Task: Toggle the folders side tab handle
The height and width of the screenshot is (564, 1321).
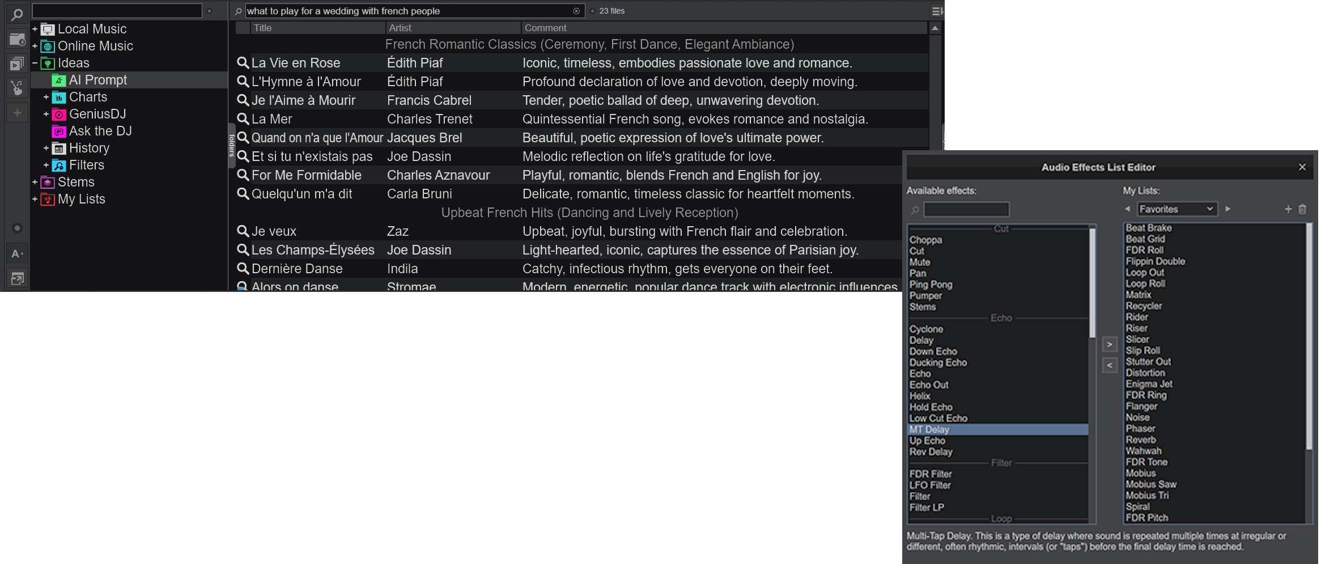Action: (231, 145)
